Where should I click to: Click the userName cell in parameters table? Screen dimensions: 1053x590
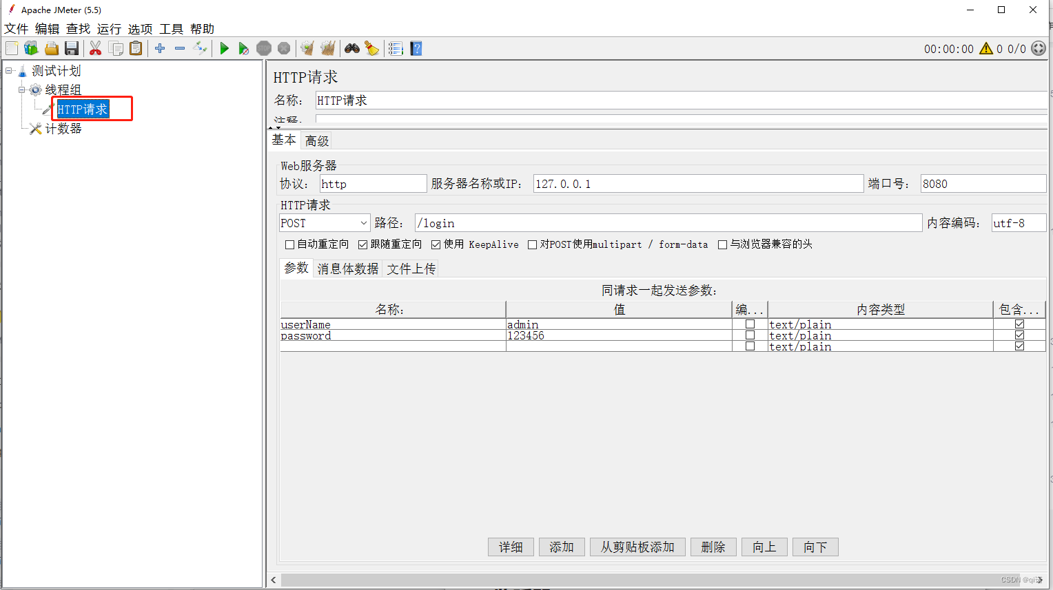point(393,324)
